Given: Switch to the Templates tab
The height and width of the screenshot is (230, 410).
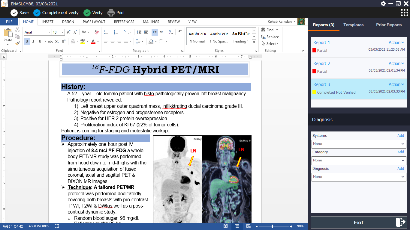Looking at the screenshot, I should coord(353,25).
